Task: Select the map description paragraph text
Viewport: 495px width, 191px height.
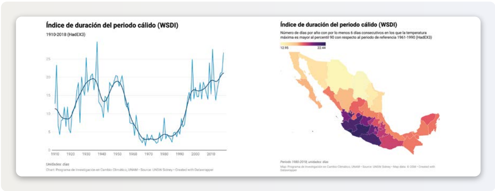Action: (356, 35)
